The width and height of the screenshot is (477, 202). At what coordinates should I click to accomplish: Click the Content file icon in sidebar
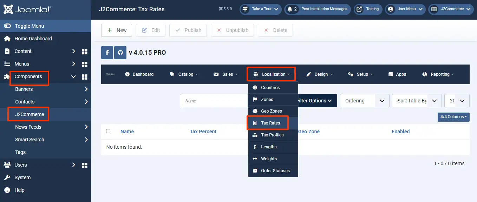pos(7,51)
